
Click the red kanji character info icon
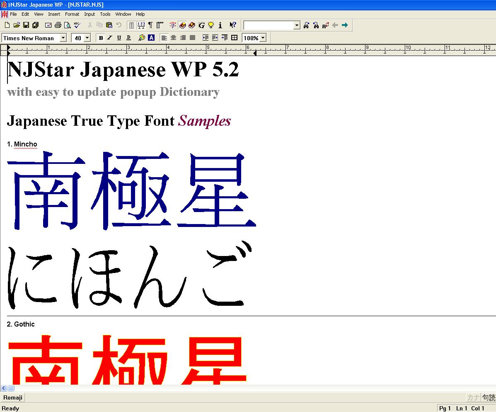click(x=173, y=25)
